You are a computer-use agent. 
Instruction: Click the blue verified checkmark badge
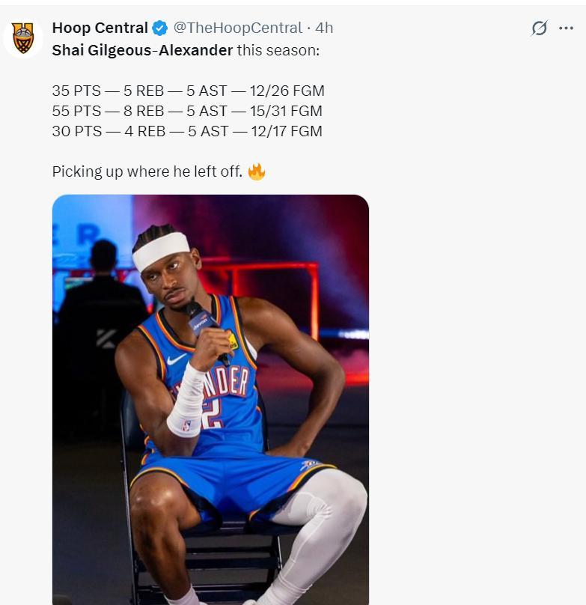coord(159,28)
